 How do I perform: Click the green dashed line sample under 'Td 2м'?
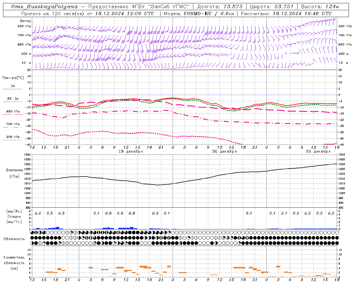[12, 102]
